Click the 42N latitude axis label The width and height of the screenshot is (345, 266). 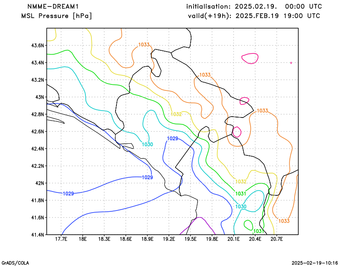pyautogui.click(x=40, y=183)
